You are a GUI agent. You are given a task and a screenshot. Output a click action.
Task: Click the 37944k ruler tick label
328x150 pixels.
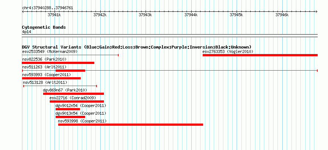click(x=191, y=15)
